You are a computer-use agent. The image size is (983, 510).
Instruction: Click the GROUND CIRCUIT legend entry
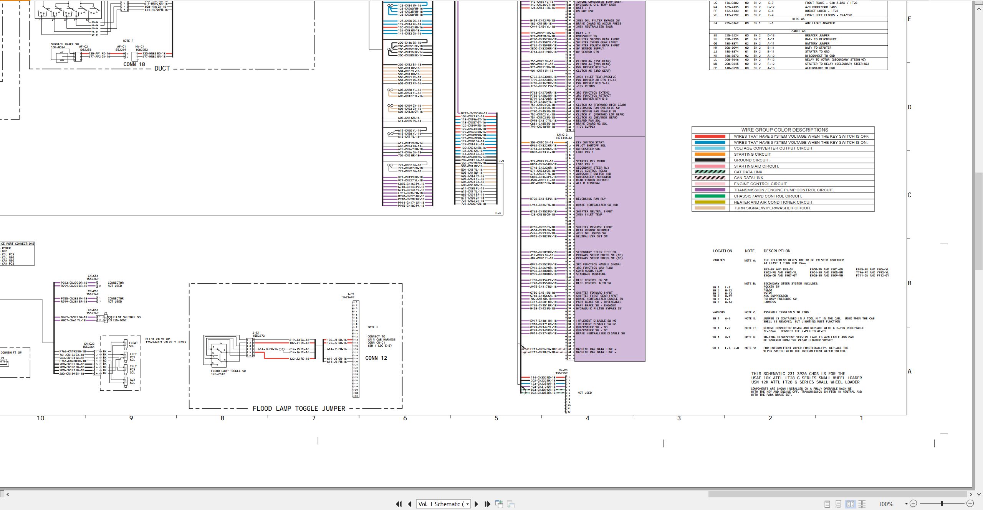tap(752, 160)
